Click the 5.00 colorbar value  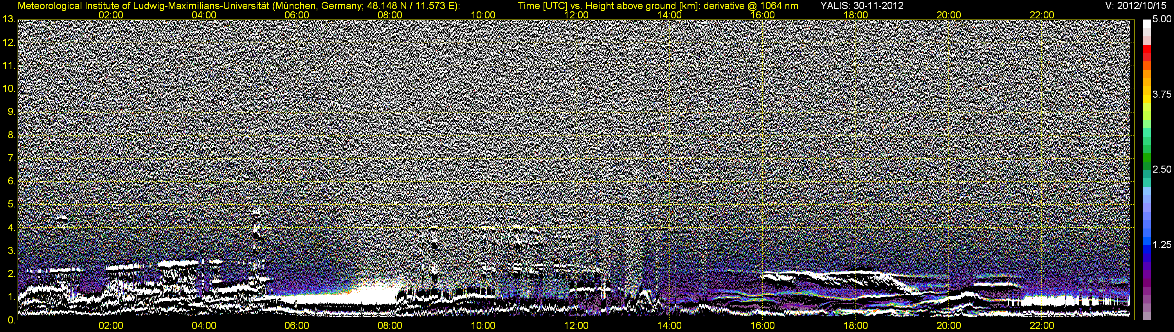tap(1161, 20)
